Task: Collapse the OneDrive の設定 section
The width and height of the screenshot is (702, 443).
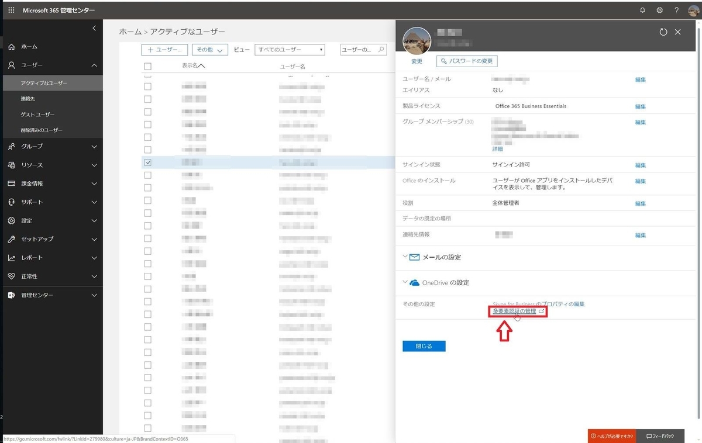Action: point(405,282)
